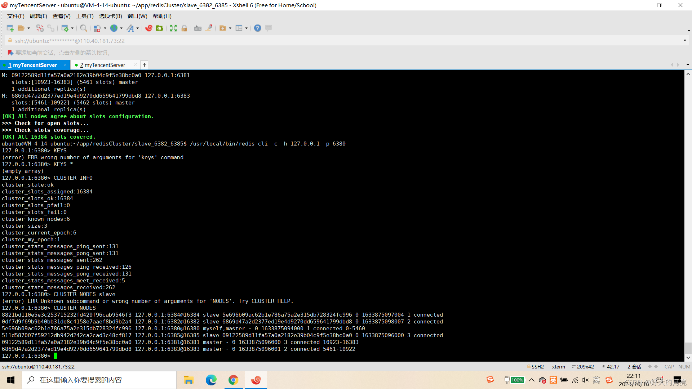Switch to the 2 myTencentServer tab
Viewport: 692px width, 389px height.
(103, 65)
